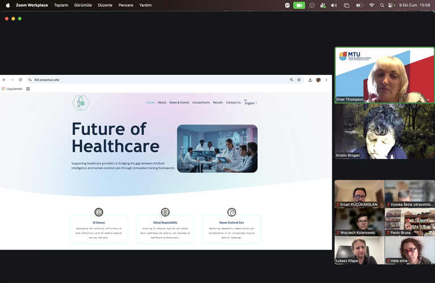
Task: Open the tab groups grid icon in bookmarks bar
Action: (x=28, y=89)
